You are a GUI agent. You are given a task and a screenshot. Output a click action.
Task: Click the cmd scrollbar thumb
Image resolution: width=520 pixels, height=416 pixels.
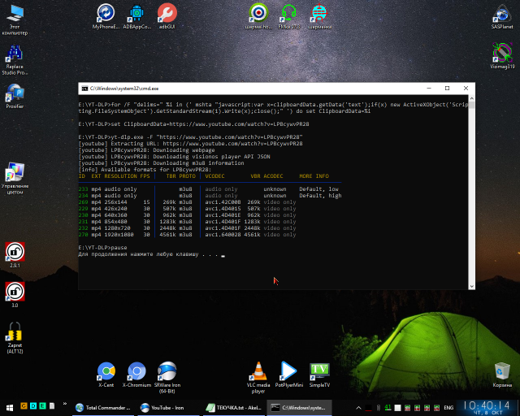click(471, 105)
